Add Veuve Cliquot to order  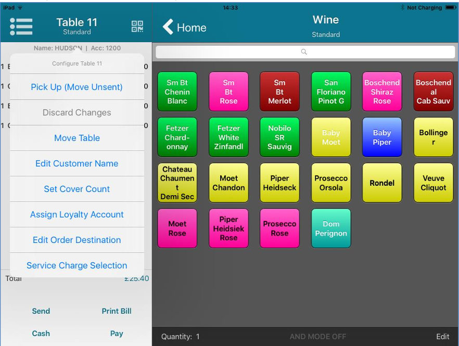(433, 183)
